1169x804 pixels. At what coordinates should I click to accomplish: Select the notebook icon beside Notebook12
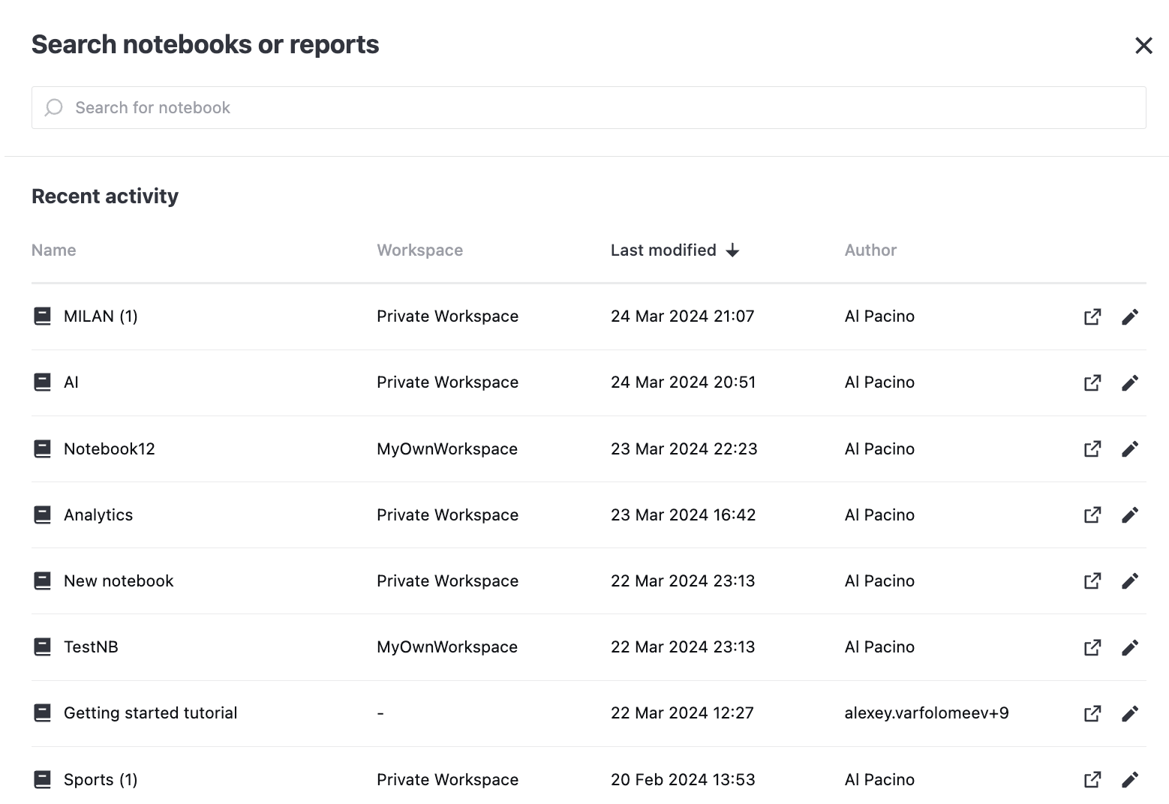coord(43,448)
